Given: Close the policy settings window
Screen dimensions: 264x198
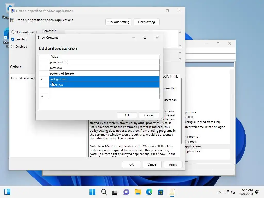Looking at the screenshot, I should [179, 11].
